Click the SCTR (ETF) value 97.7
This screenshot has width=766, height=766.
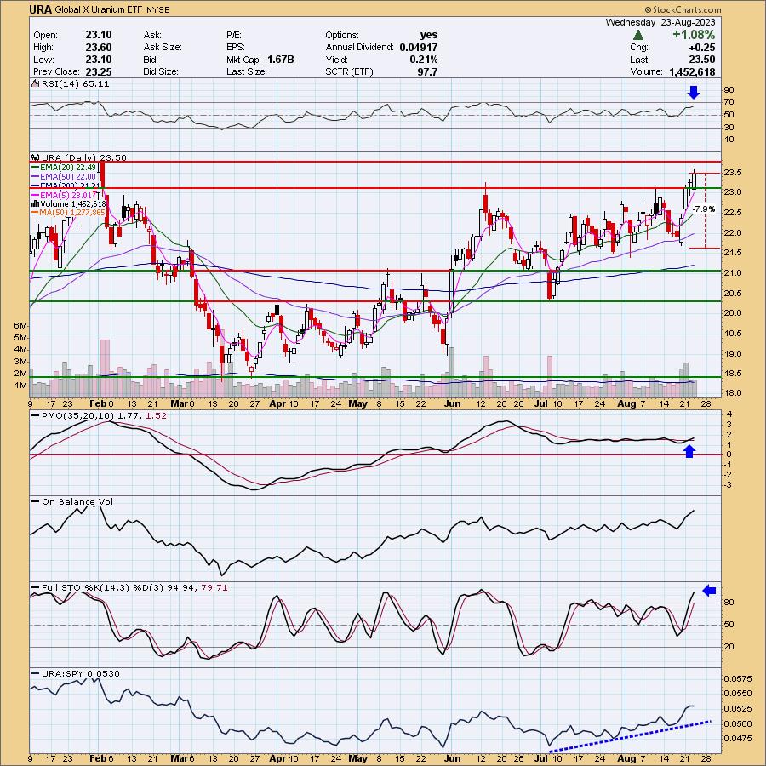pos(427,71)
